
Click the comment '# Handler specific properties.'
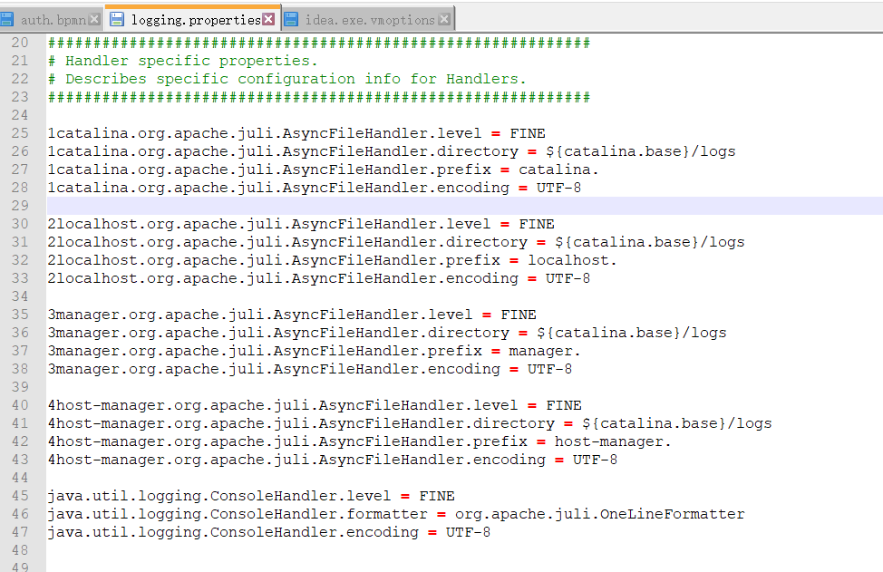183,61
